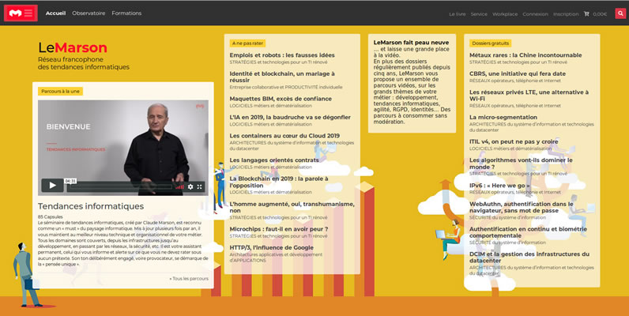Click the Inscription link
This screenshot has width=629, height=316.
pos(566,14)
